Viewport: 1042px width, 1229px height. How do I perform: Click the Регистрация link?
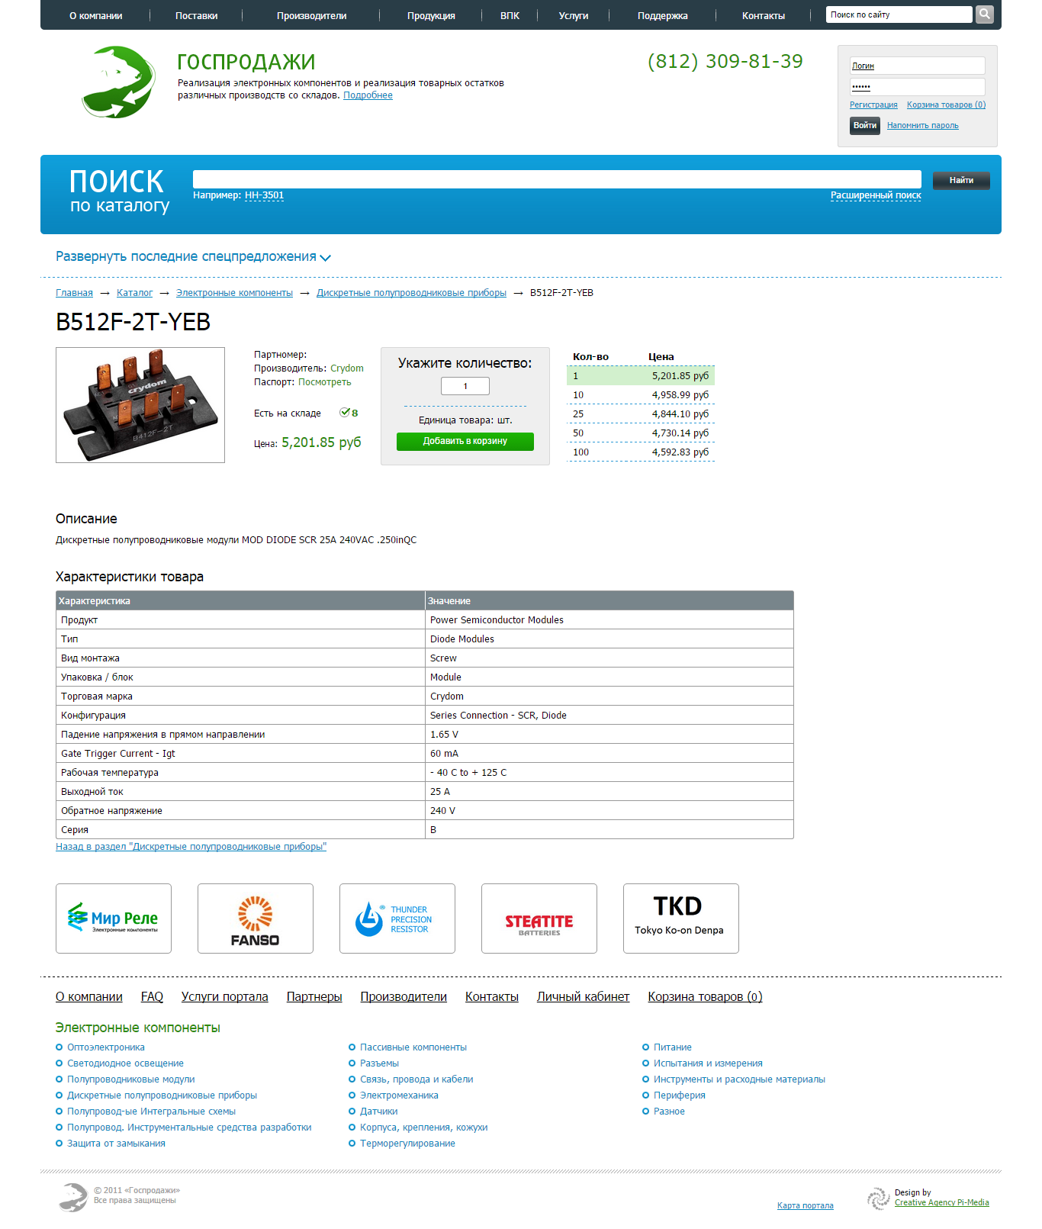click(x=873, y=105)
